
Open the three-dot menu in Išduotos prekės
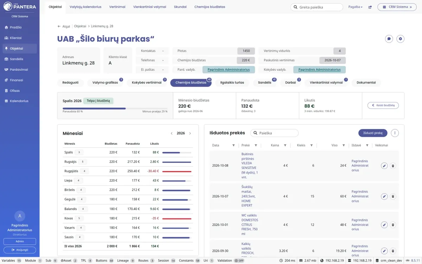click(395, 133)
